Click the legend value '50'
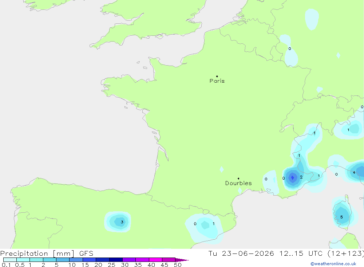 coord(178,265)
